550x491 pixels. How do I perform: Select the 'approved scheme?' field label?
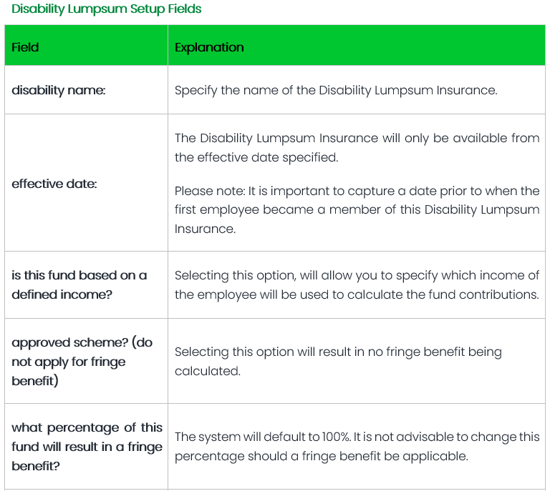pos(82,342)
